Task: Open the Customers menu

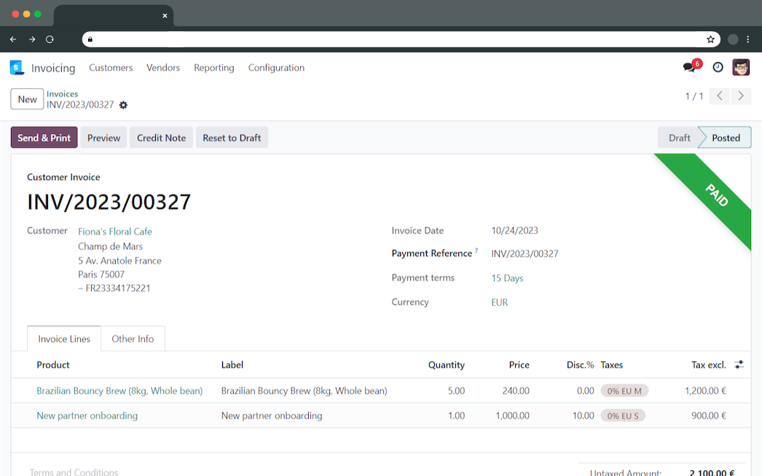Action: [111, 68]
